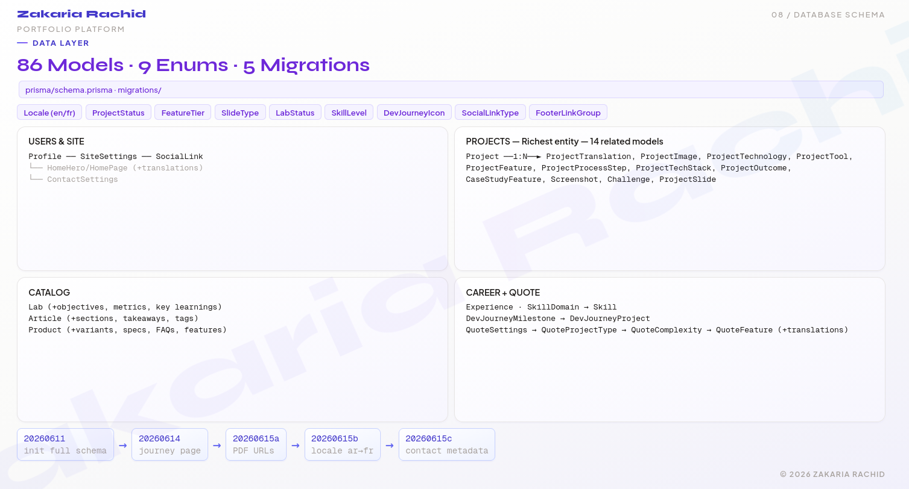Click the 08 / DATABASE SCHEMA page label
This screenshot has height=489, width=909.
828,15
